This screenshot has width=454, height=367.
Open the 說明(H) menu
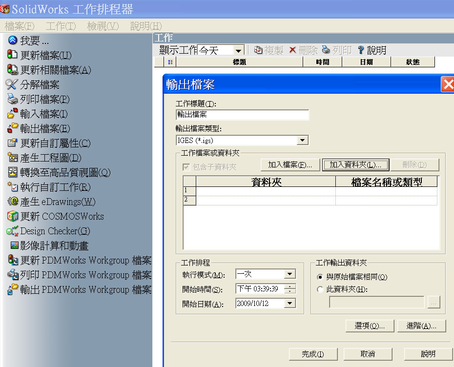pos(146,26)
